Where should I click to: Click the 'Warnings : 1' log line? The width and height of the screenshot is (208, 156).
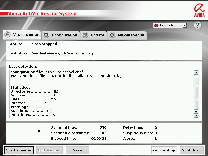click(31, 107)
